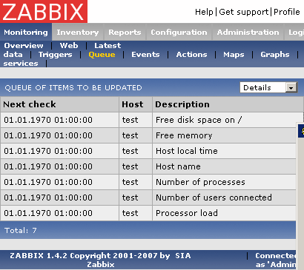Open the Configuration tab
The height and width of the screenshot is (270, 304).
coord(179,33)
